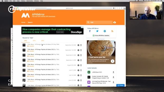Click the APKMirror search field
Screen dimensions: 164x92
[99, 22]
